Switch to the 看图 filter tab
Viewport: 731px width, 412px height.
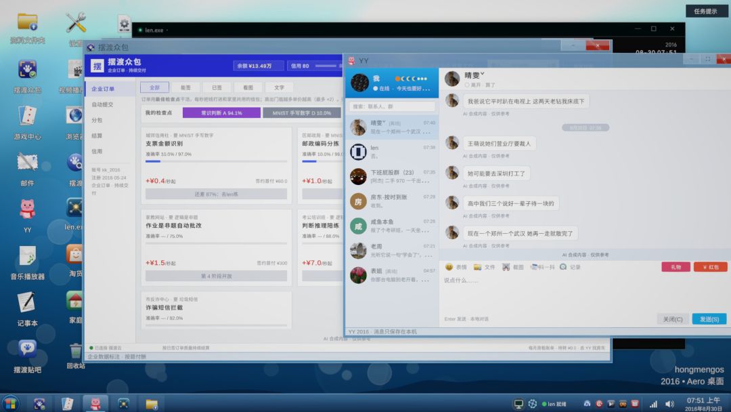pyautogui.click(x=248, y=87)
